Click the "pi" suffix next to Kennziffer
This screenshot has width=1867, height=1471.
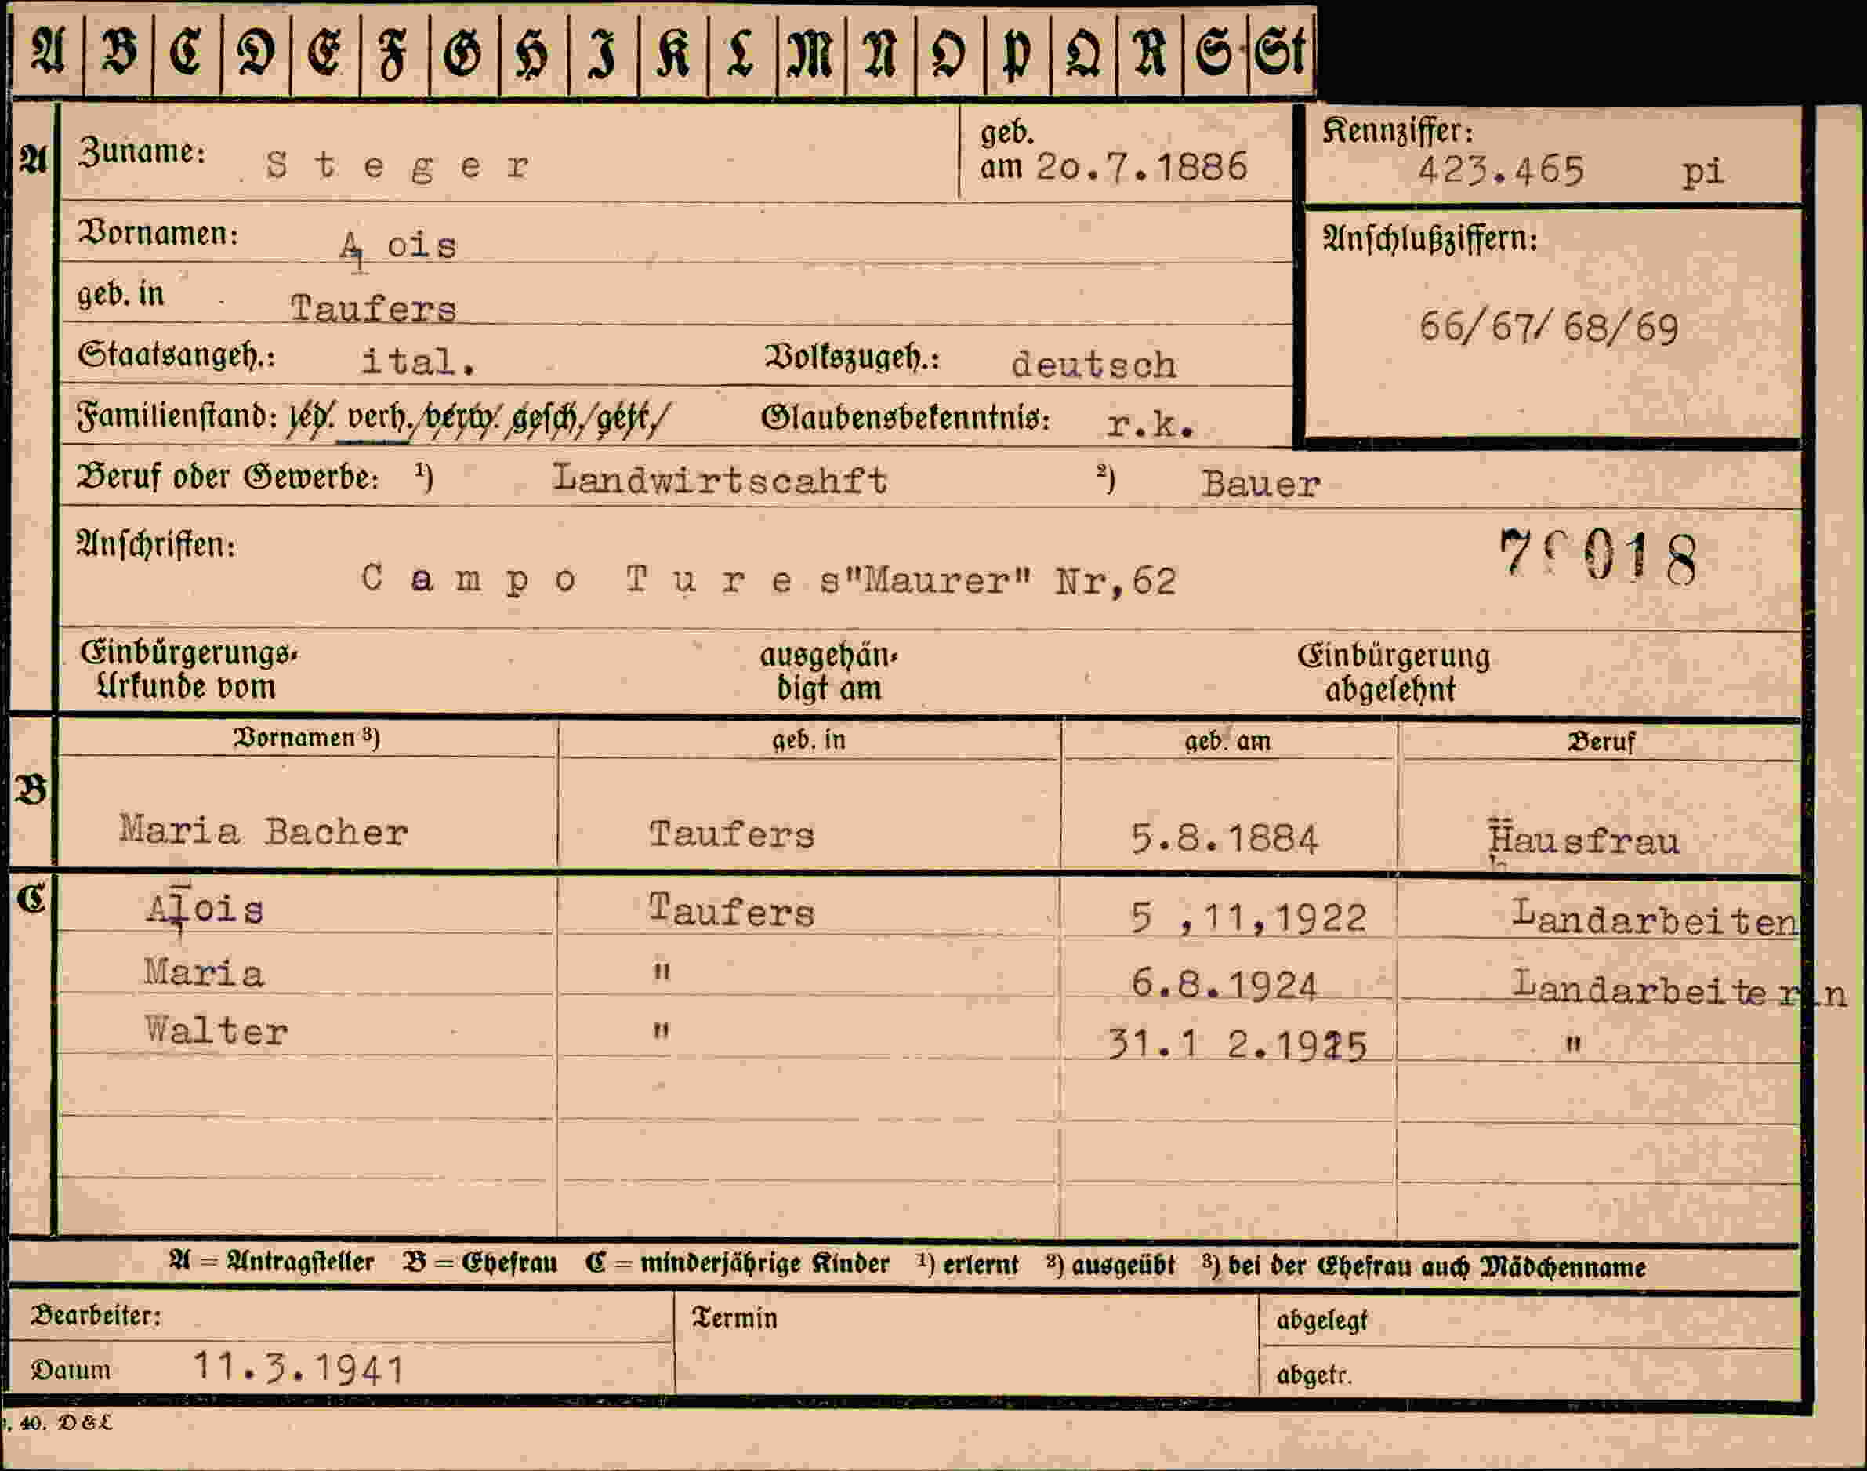(1702, 173)
